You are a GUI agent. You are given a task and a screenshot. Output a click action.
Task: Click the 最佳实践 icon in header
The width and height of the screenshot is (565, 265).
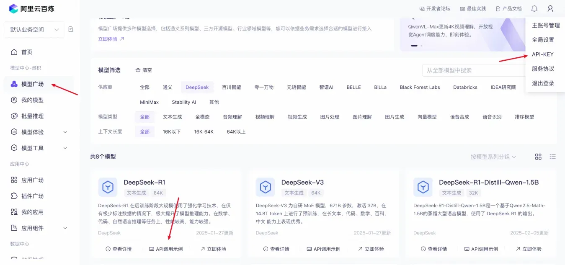coord(462,8)
